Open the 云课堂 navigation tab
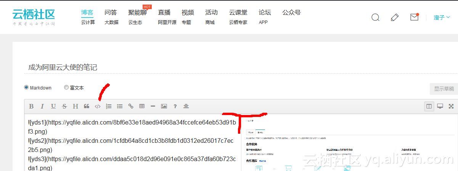This screenshot has height=171, width=458. (x=238, y=13)
